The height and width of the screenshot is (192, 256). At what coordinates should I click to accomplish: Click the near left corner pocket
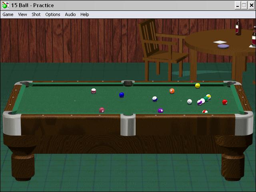[12, 113]
